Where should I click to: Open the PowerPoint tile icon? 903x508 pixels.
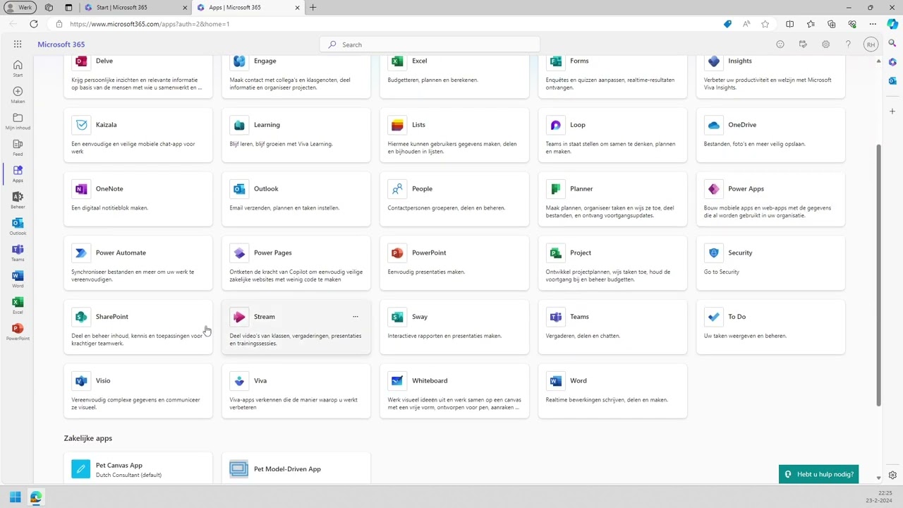397,253
